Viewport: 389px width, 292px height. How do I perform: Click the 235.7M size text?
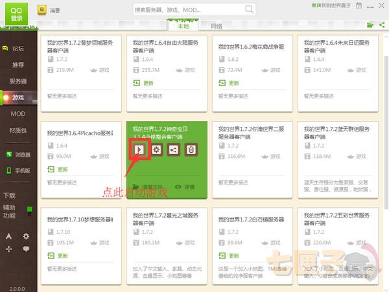150,70
